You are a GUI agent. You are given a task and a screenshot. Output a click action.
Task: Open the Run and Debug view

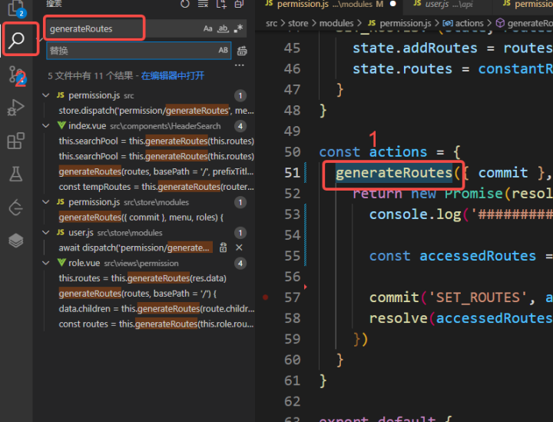tap(15, 108)
